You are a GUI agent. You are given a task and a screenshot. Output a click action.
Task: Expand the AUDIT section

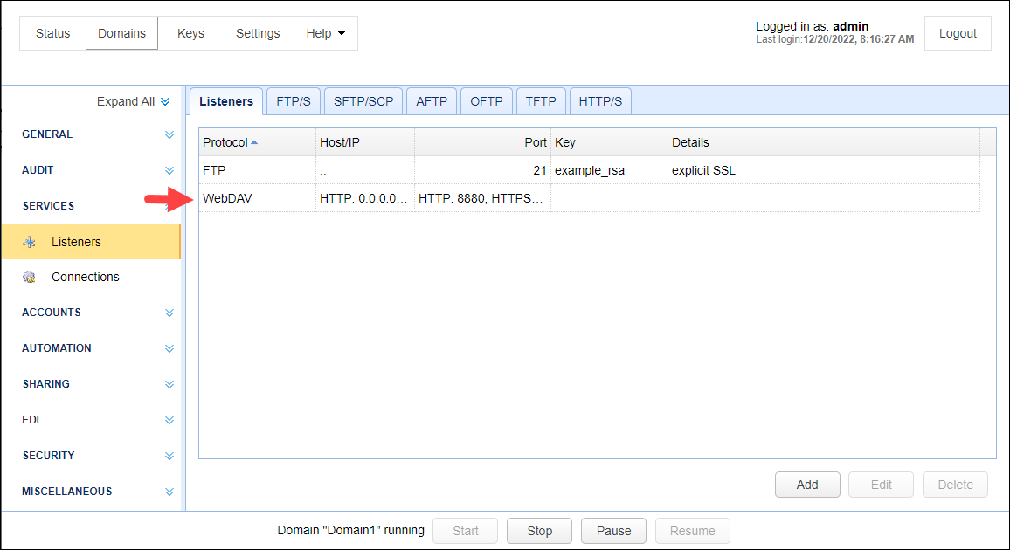pyautogui.click(x=169, y=170)
